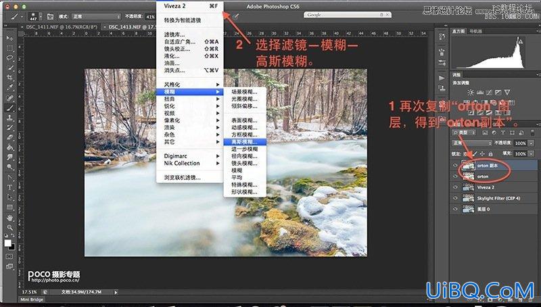The height and width of the screenshot is (307, 541).
Task: Select the Lasso tool
Action: coord(9,58)
